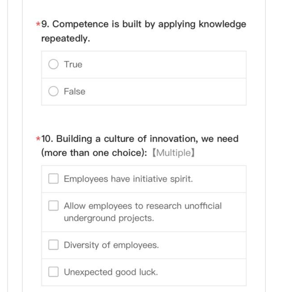Check 'Allow employees to research unofficial underground projects.'
The height and width of the screenshot is (292, 301).
(53, 206)
